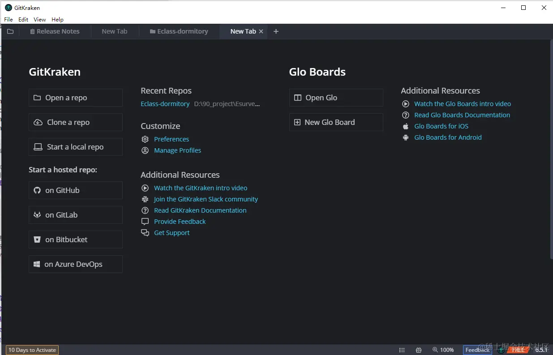The width and height of the screenshot is (553, 355).
Task: Open the list icon in status bar
Action: [402, 350]
